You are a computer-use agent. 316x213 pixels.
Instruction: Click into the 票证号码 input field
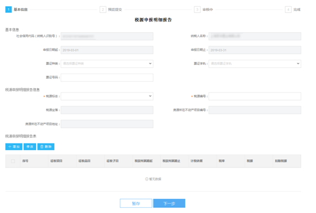click(x=107, y=77)
